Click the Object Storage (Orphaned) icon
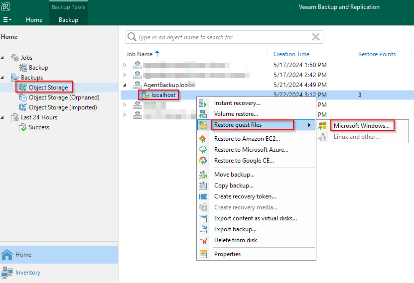Image resolution: width=414 pixels, height=283 pixels. [x=23, y=97]
